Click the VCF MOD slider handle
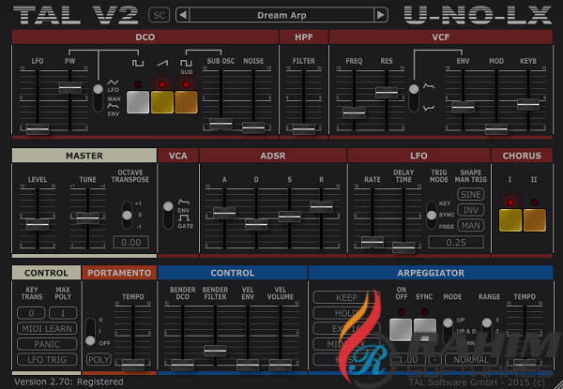The image size is (563, 389). (x=496, y=128)
